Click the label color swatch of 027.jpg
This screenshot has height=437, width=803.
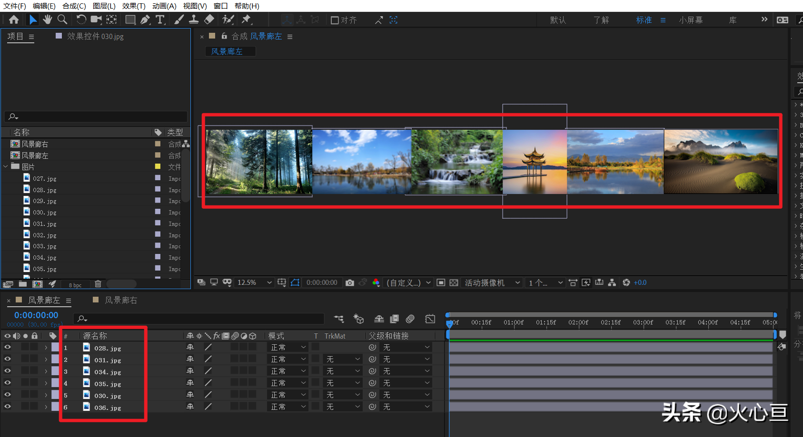pyautogui.click(x=158, y=178)
